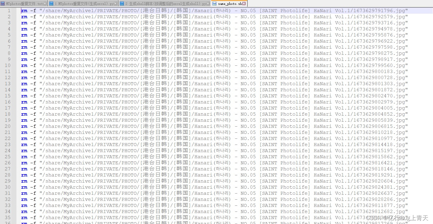Click filename 1673629804005.jpg on line 17
This screenshot has height=224, width=433.
tap(379, 108)
